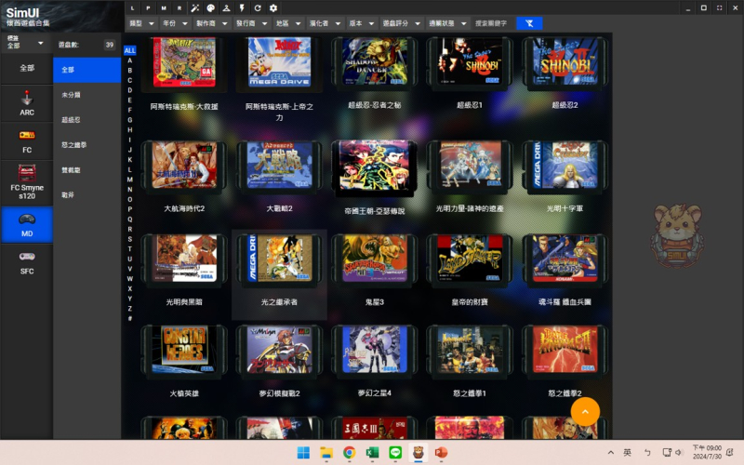Show hidden system tray icons
The height and width of the screenshot is (465, 744).
pos(611,453)
